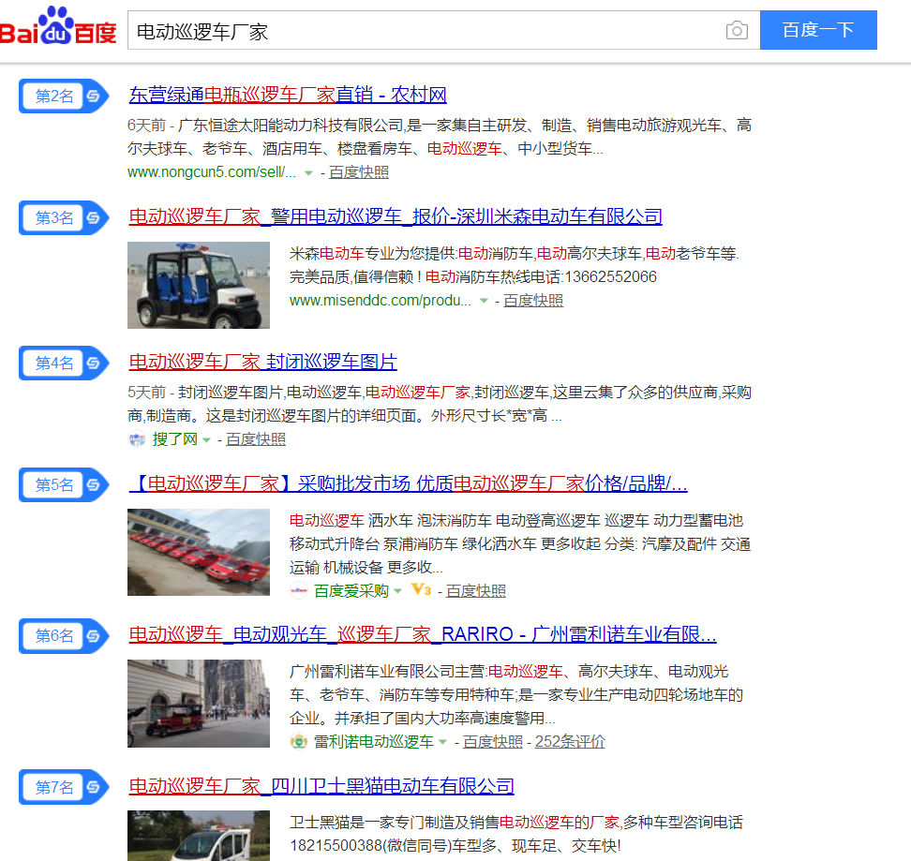
Task: Expand dropdown arrow next to www.nongcun5.com
Action: (x=308, y=173)
